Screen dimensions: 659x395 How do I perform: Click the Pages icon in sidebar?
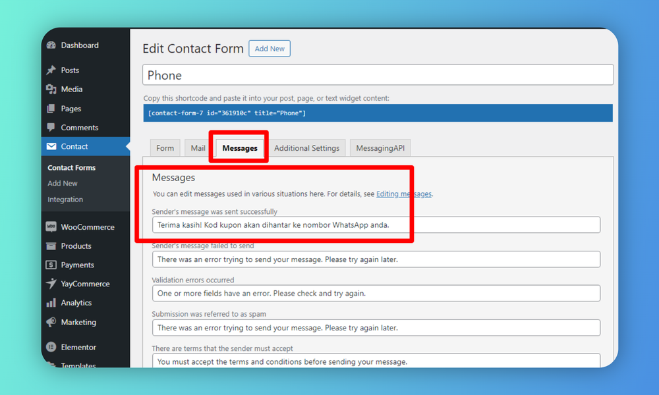click(x=51, y=109)
